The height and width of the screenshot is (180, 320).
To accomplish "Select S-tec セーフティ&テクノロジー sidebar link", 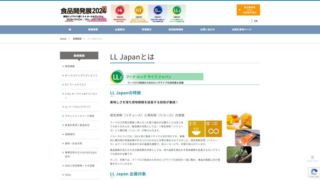I will tap(81, 96).
